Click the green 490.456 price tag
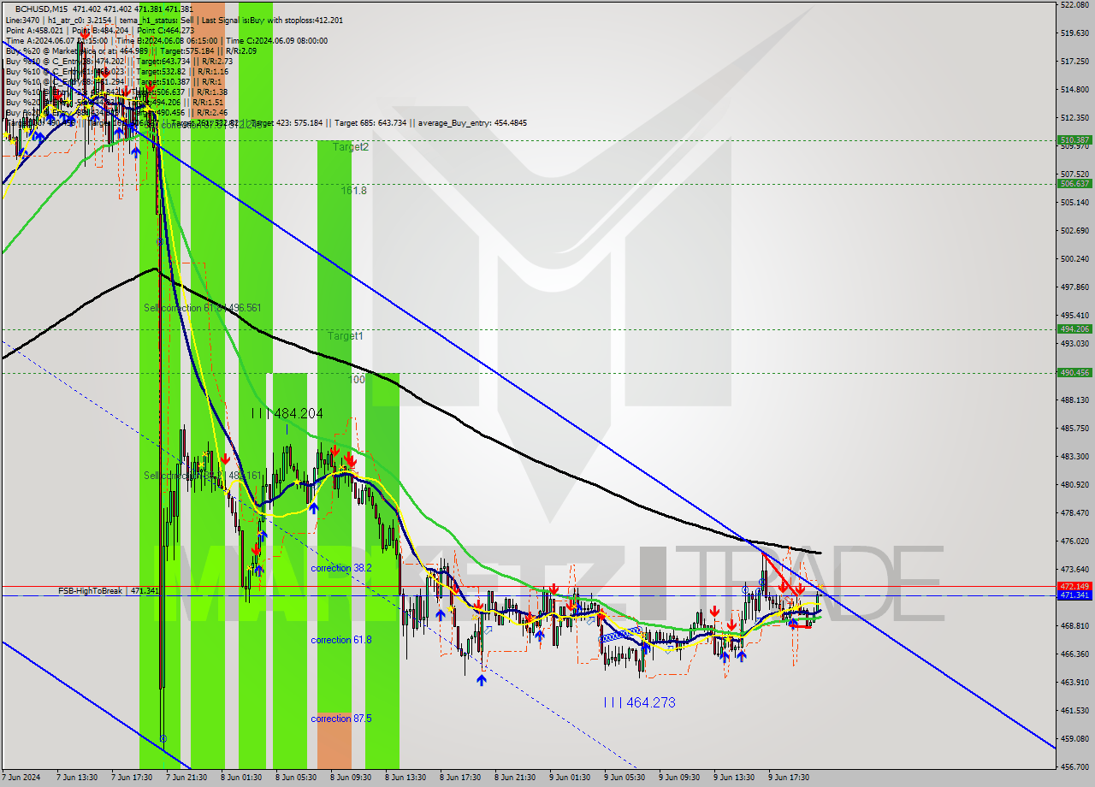Screen dimensions: 1095x787 1074,373
